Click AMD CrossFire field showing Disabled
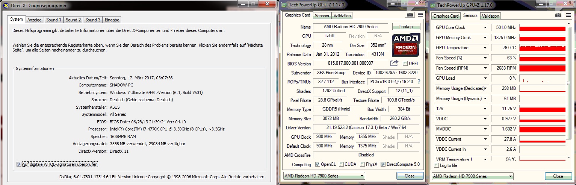The width and height of the screenshot is (576, 185). point(366,155)
